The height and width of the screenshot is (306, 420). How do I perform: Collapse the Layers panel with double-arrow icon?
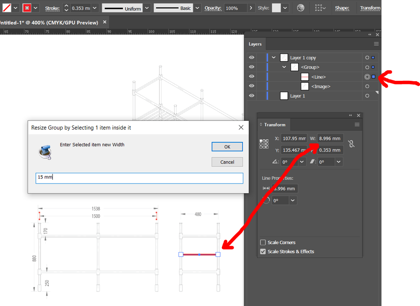[x=370, y=35]
